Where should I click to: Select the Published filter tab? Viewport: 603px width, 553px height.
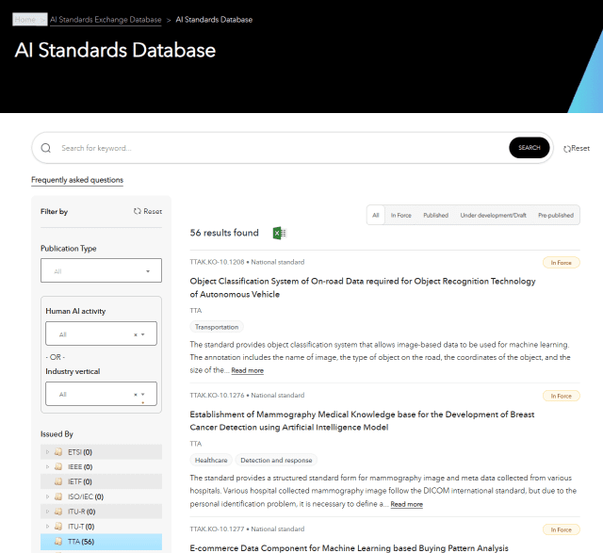[x=435, y=216]
